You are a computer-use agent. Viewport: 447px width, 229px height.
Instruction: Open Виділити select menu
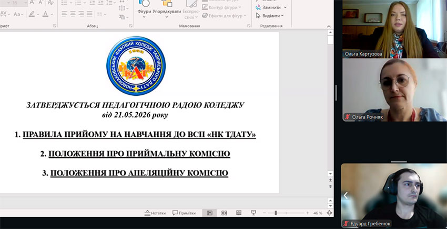[x=270, y=16]
